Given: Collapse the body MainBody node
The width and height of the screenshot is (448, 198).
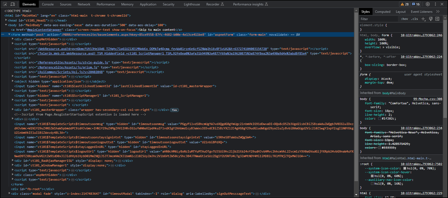Looking at the screenshot, I should pyautogui.click(x=6, y=25).
